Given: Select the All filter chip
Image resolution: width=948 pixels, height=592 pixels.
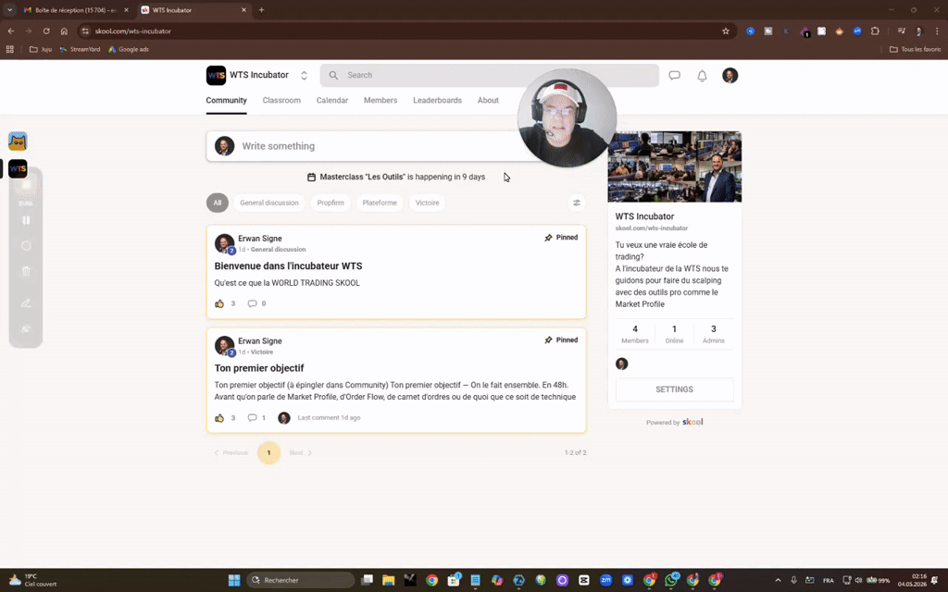Looking at the screenshot, I should 217,203.
